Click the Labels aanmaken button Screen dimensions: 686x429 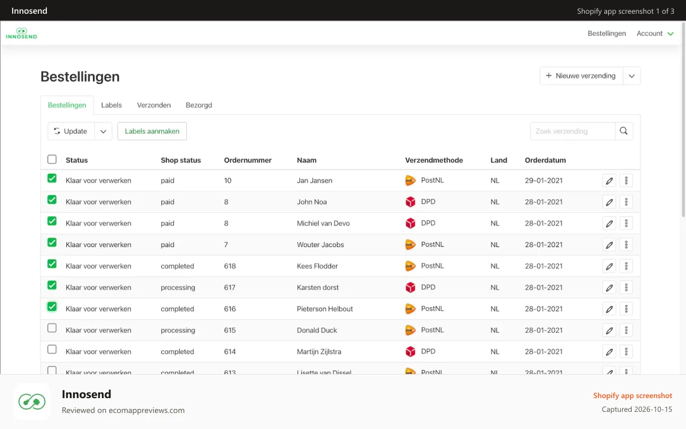tap(152, 131)
